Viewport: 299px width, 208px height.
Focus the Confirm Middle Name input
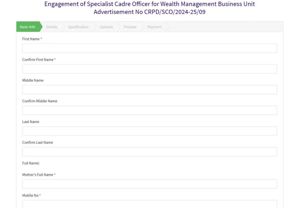click(x=149, y=110)
